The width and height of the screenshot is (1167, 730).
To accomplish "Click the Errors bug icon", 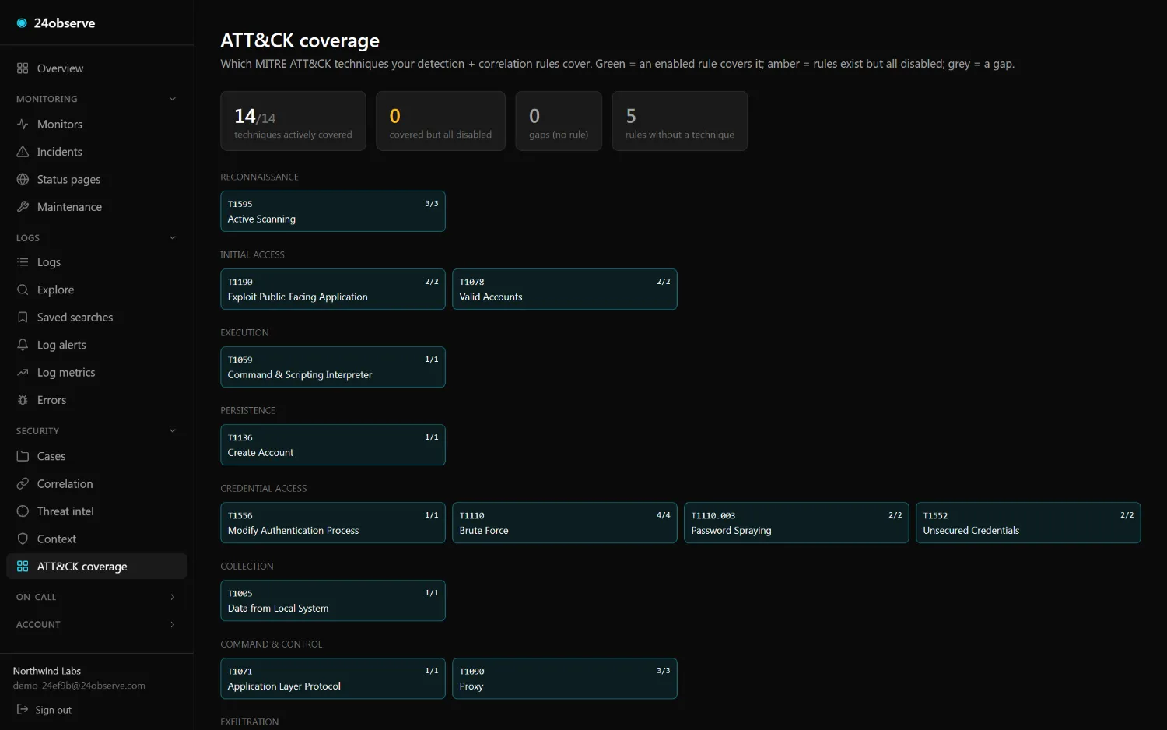I will click(x=23, y=400).
